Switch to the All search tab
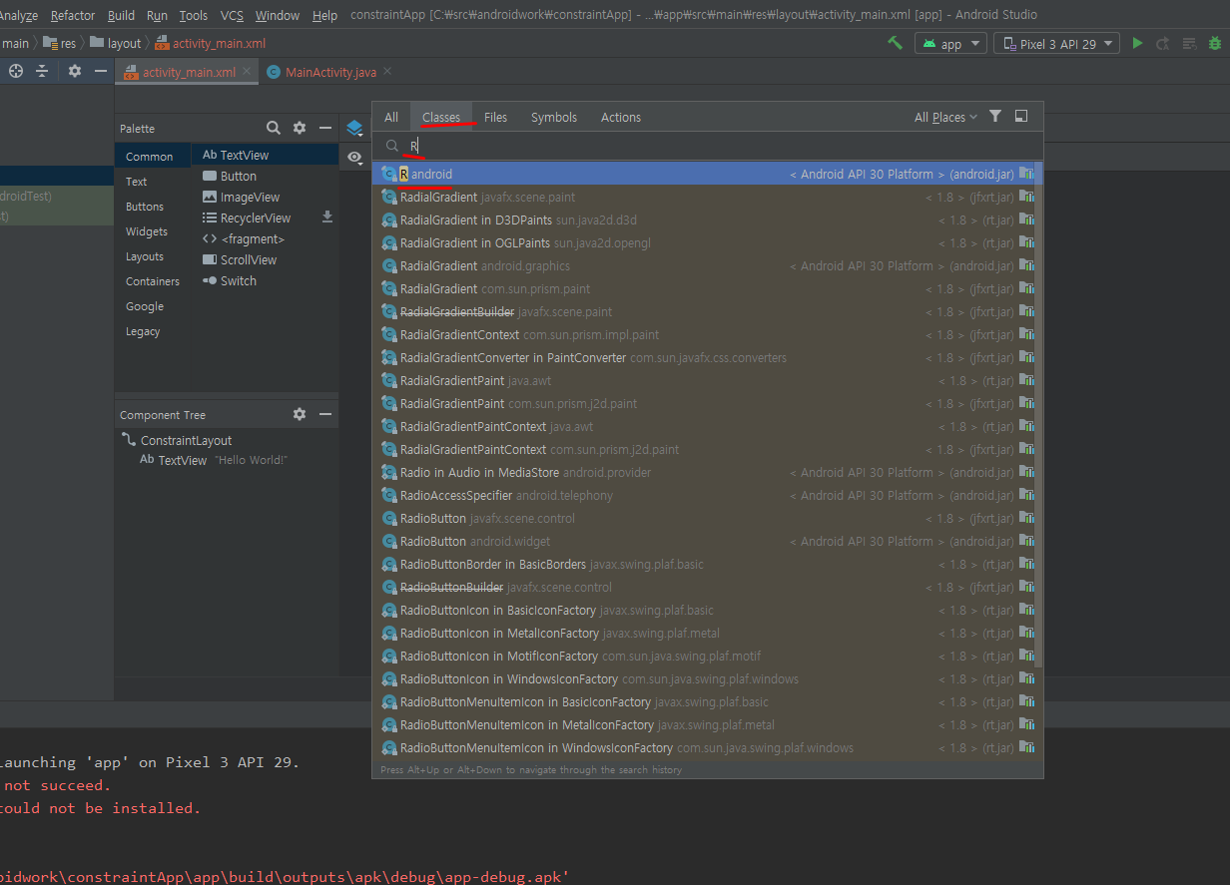This screenshot has width=1230, height=885. (391, 117)
